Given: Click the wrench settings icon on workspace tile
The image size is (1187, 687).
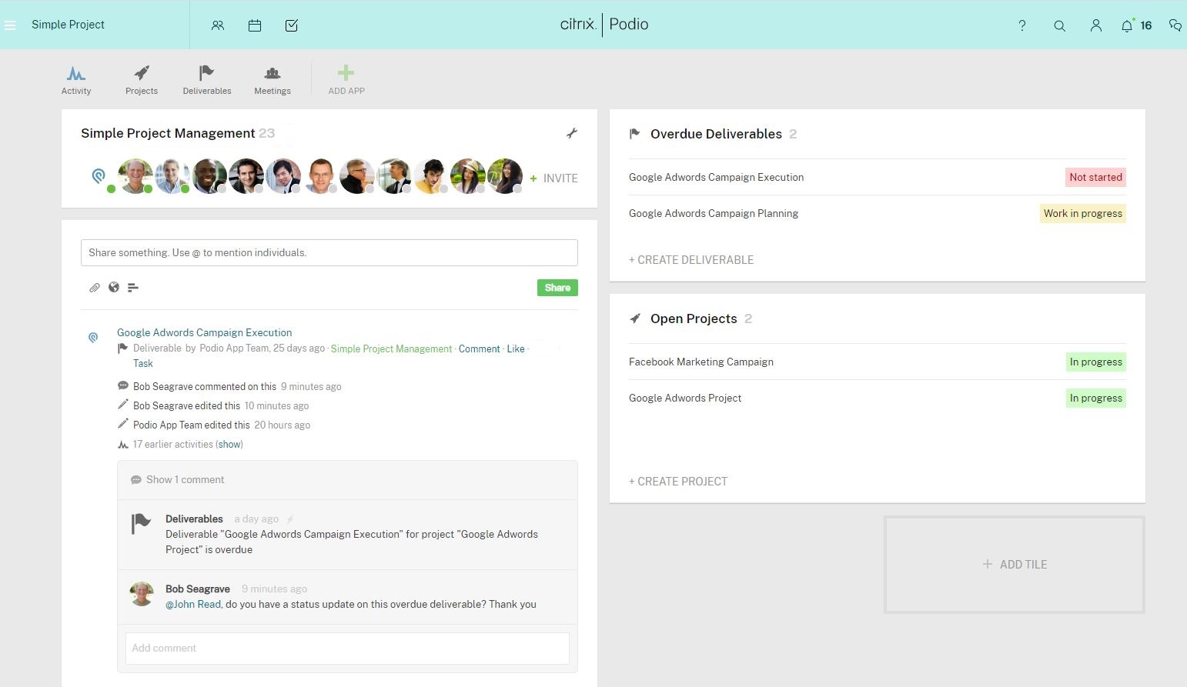Looking at the screenshot, I should [572, 133].
